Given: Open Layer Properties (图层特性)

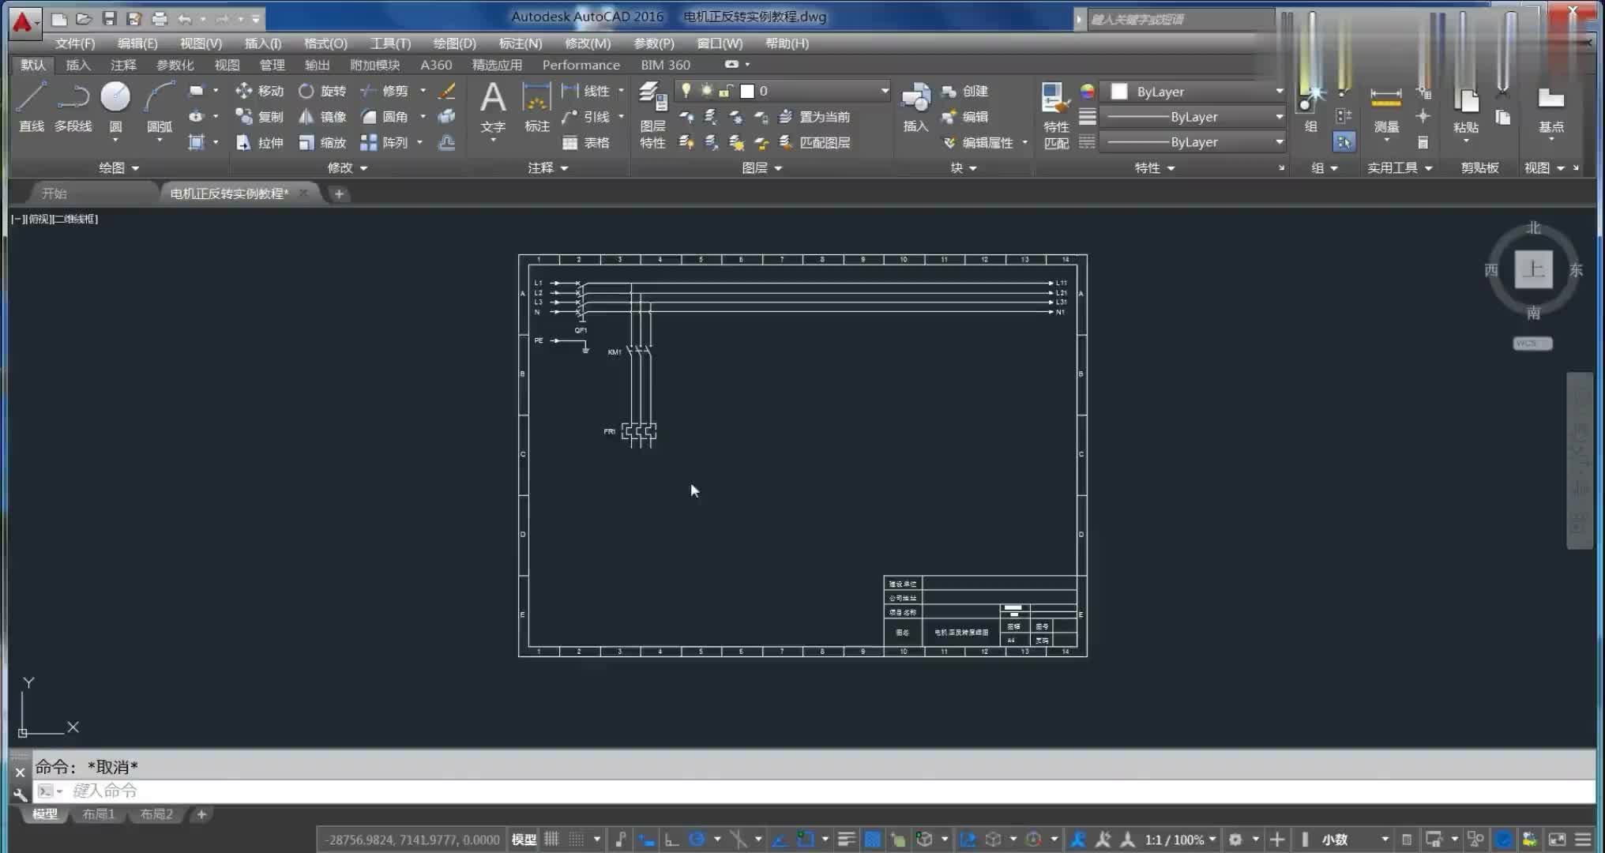Looking at the screenshot, I should pos(652,115).
